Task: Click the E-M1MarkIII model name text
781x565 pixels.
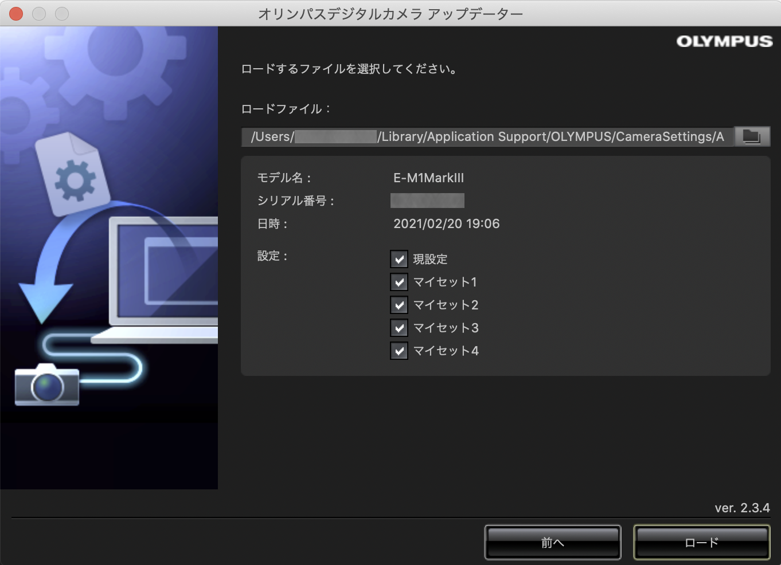Action: point(428,178)
